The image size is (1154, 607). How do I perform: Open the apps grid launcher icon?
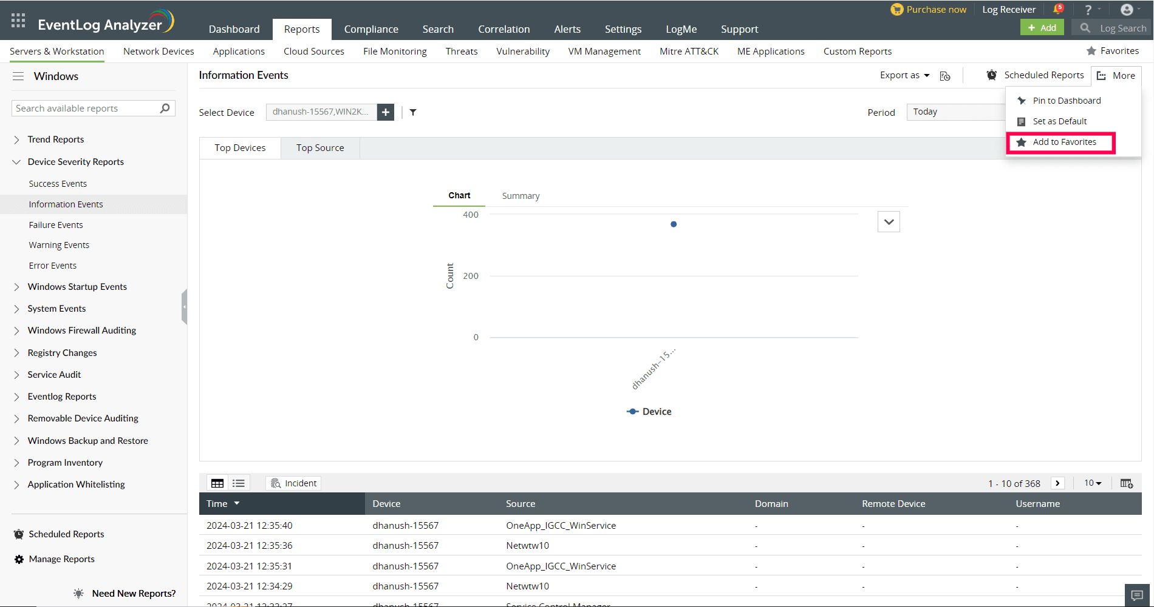tap(18, 21)
